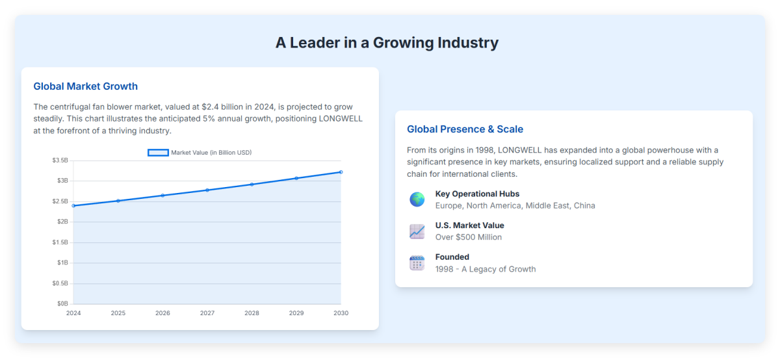The width and height of the screenshot is (780, 358).
Task: Click the 2024 x-axis label
Action: [x=73, y=313]
